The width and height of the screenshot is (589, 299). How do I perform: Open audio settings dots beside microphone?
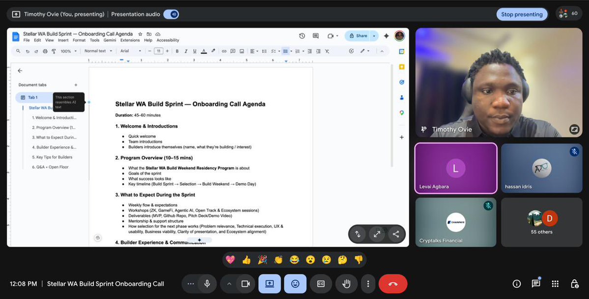(x=191, y=284)
